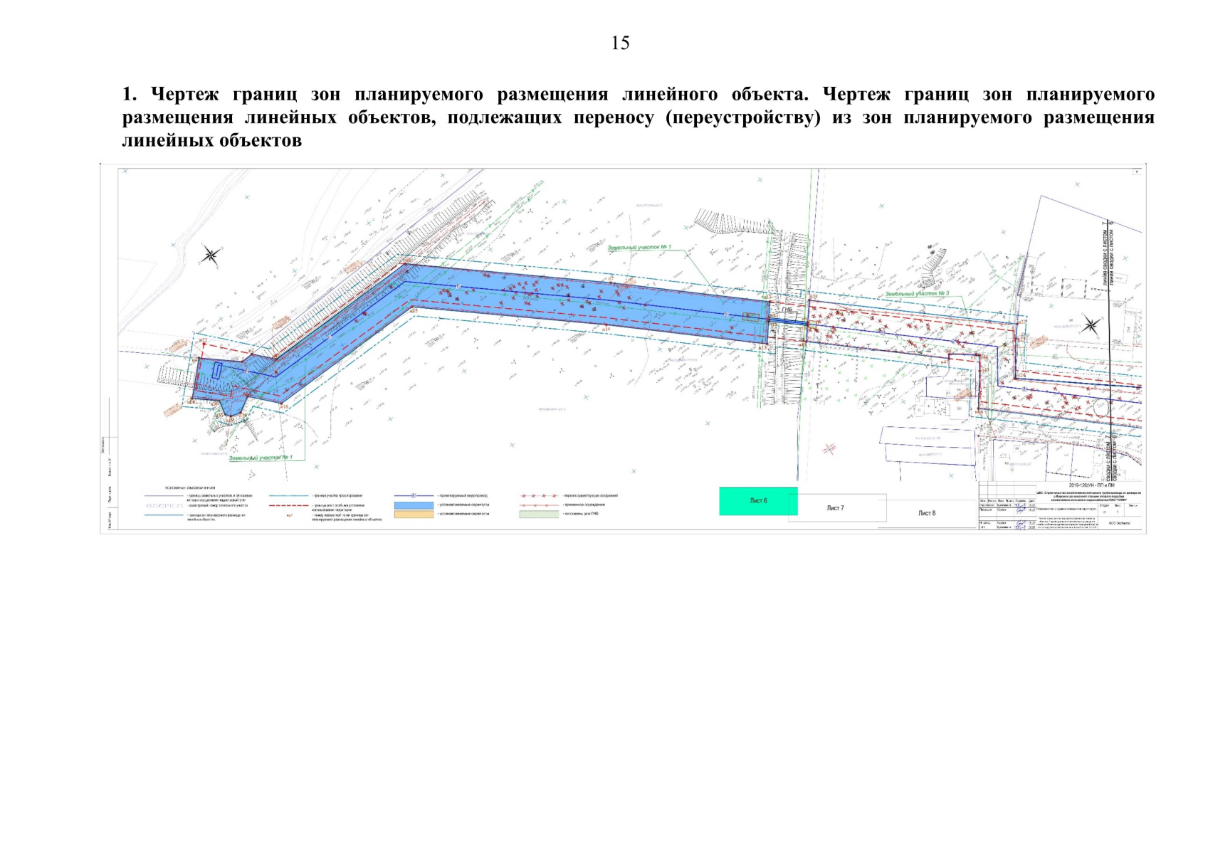Click the temporary fencing line symbol in the legend
The image size is (1208, 854).
click(540, 505)
